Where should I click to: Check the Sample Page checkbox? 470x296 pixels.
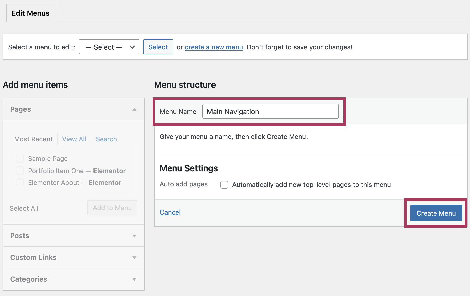click(x=20, y=159)
